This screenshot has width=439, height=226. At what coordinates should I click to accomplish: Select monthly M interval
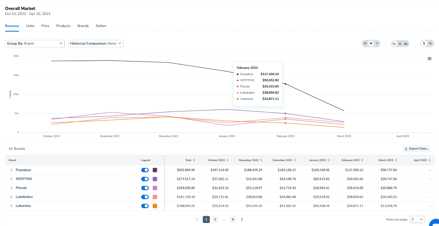coord(371,43)
